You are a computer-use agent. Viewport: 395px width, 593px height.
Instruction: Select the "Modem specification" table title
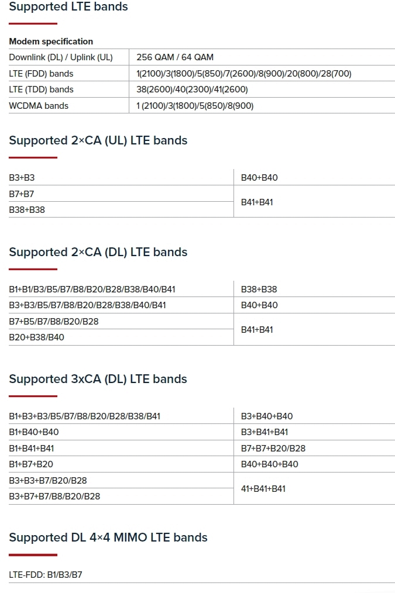coord(51,42)
